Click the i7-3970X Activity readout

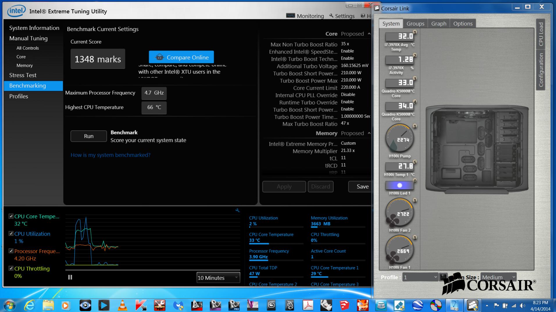click(400, 60)
